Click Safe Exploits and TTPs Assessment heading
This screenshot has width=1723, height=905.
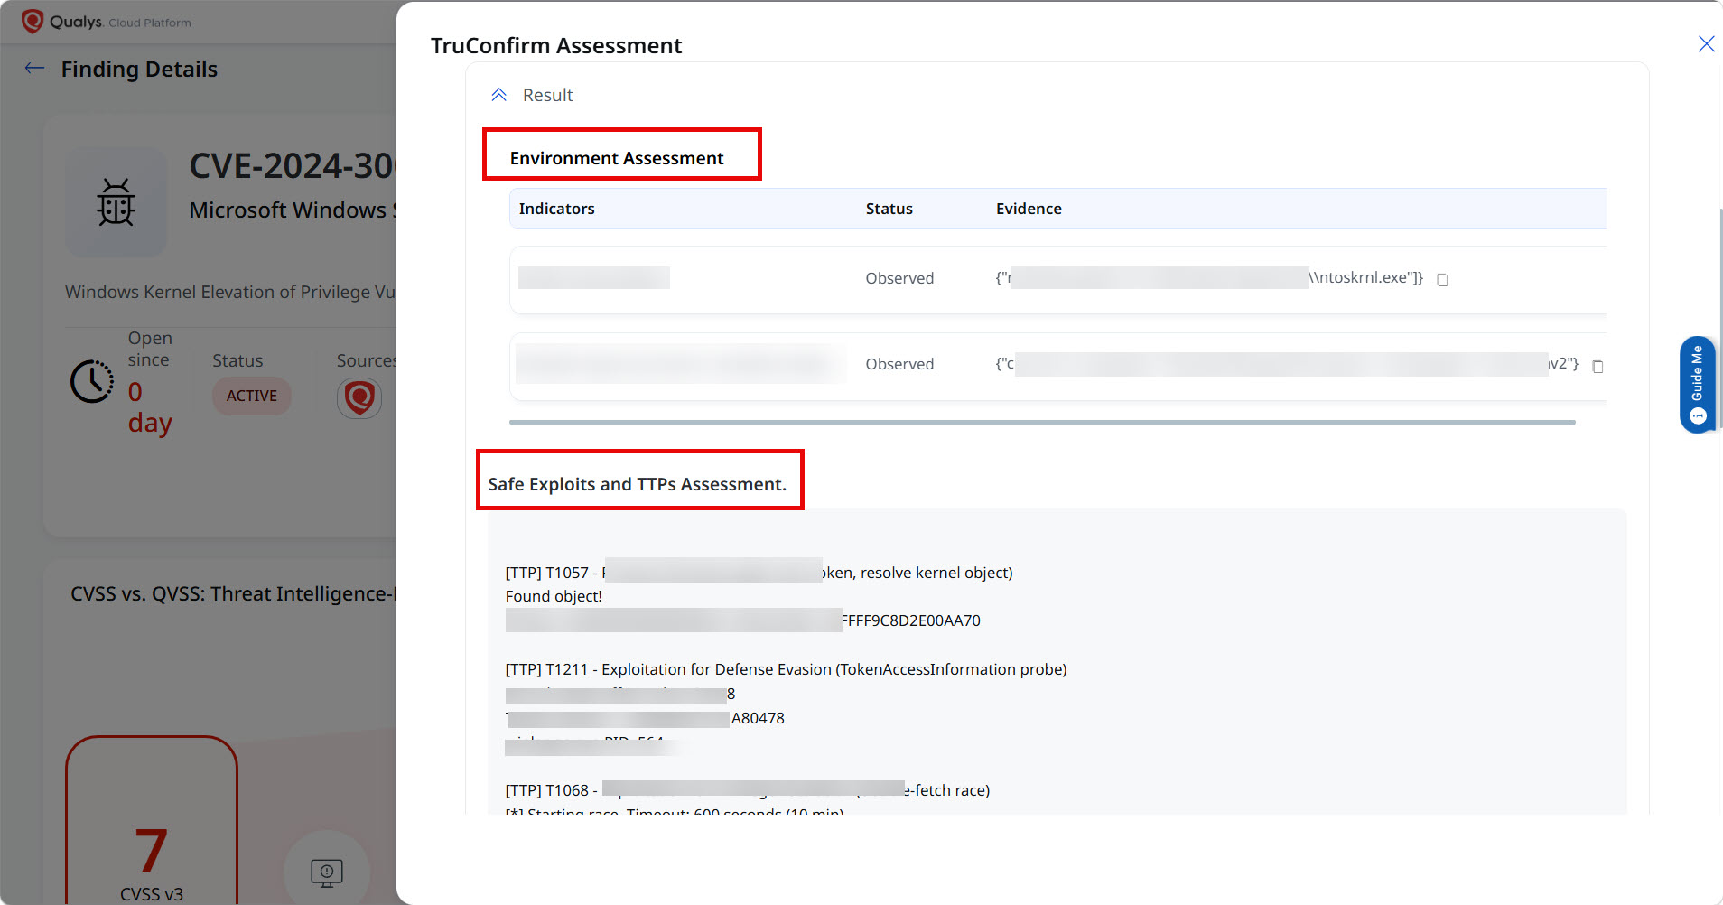pos(638,484)
